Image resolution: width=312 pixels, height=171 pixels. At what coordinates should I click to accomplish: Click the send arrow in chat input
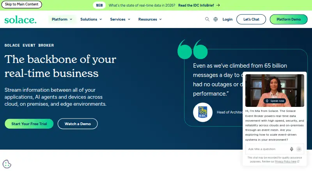[x=299, y=149]
